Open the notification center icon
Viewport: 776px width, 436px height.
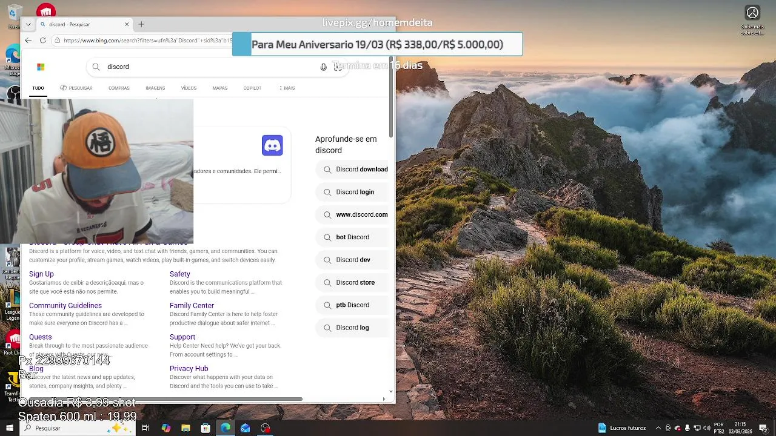pos(763,428)
